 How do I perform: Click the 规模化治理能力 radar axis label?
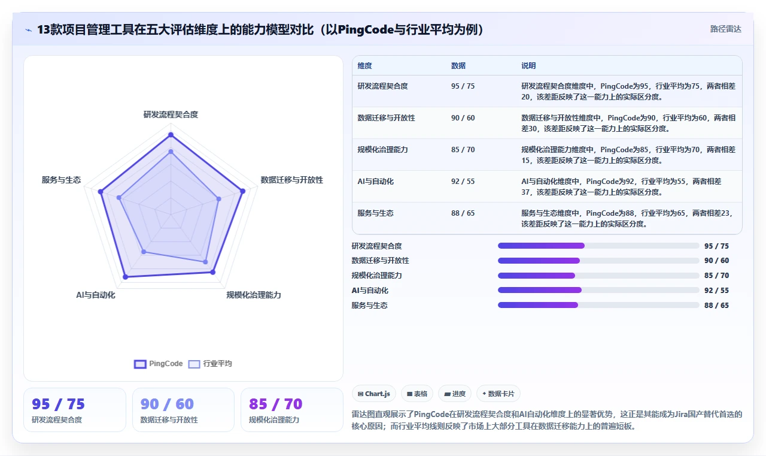[x=254, y=295]
